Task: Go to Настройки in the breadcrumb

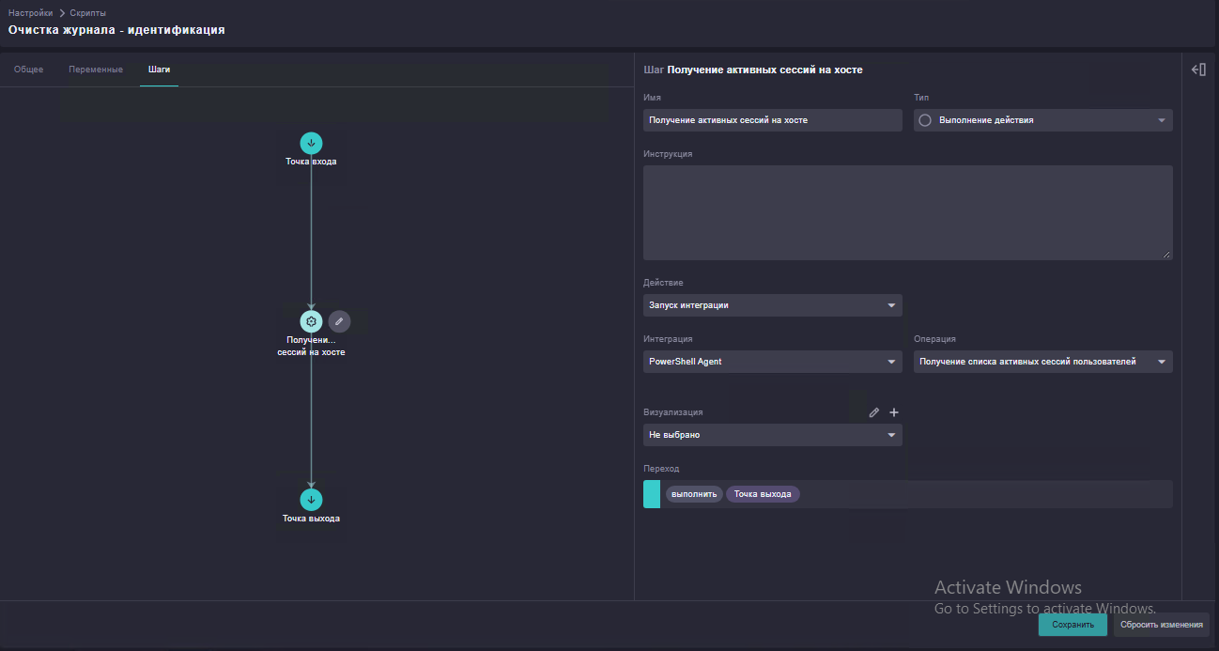Action: pos(30,13)
